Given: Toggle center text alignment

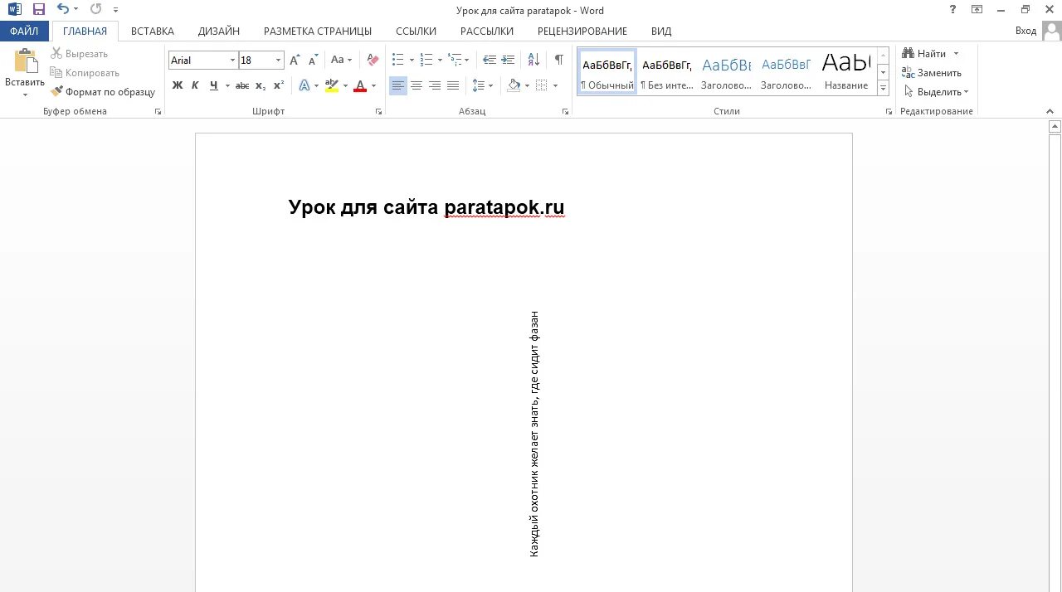Looking at the screenshot, I should point(416,85).
